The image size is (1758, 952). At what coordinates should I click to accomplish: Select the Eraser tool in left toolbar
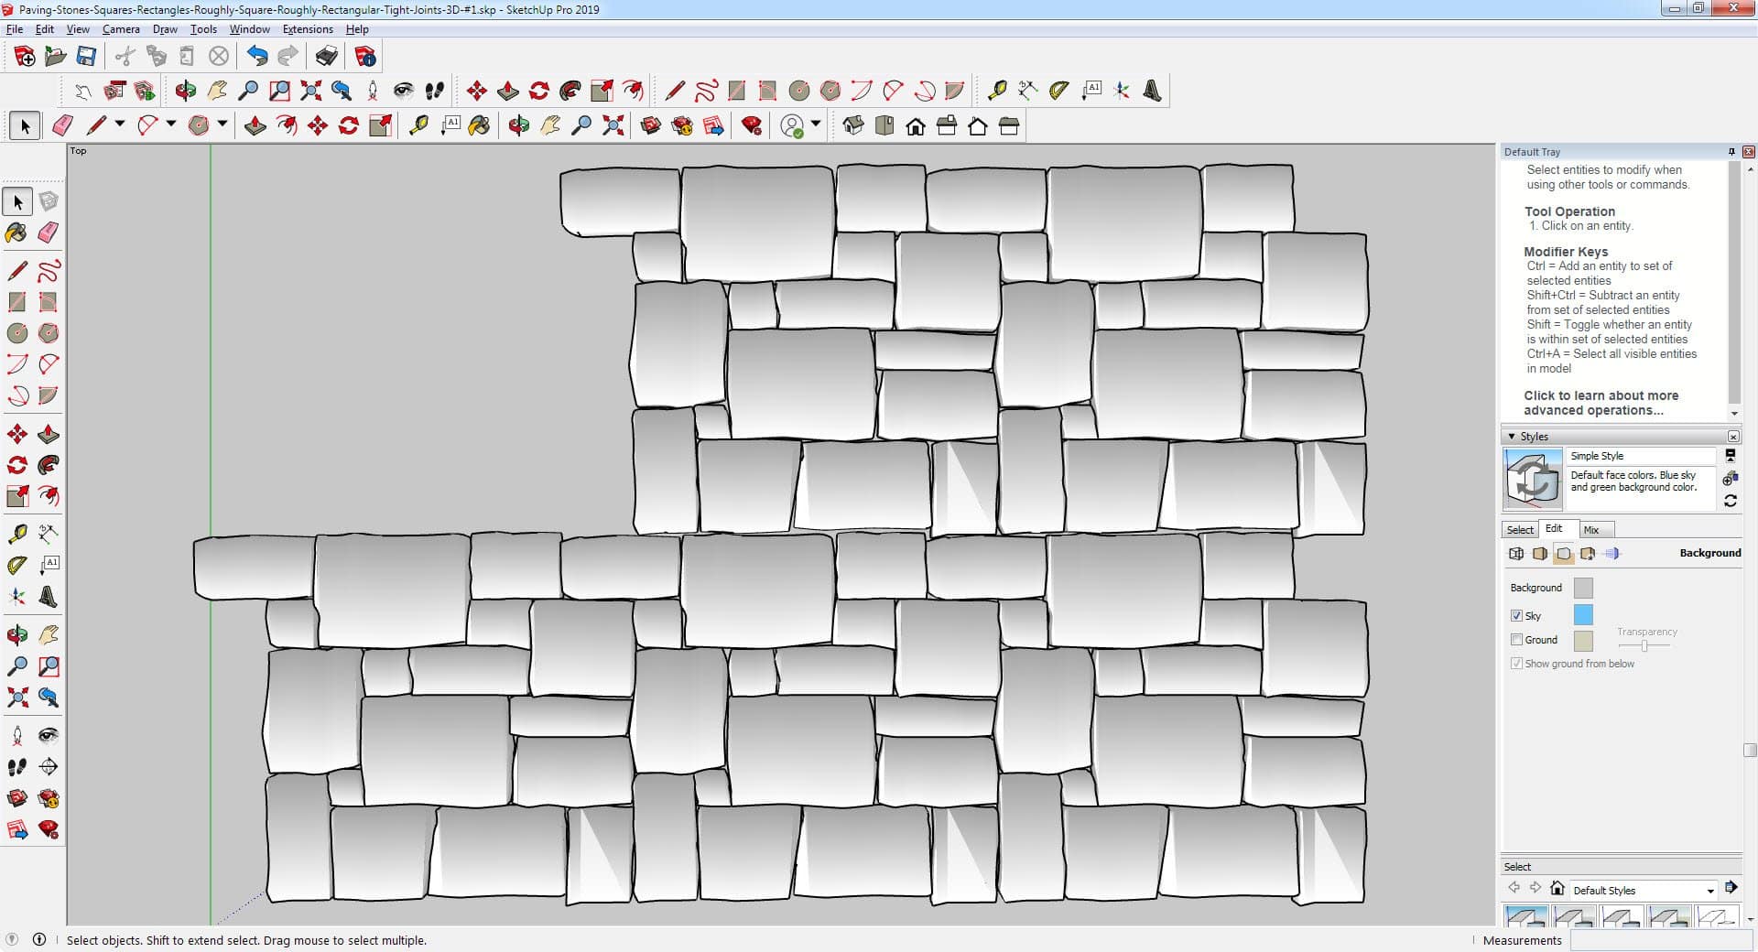coord(49,233)
